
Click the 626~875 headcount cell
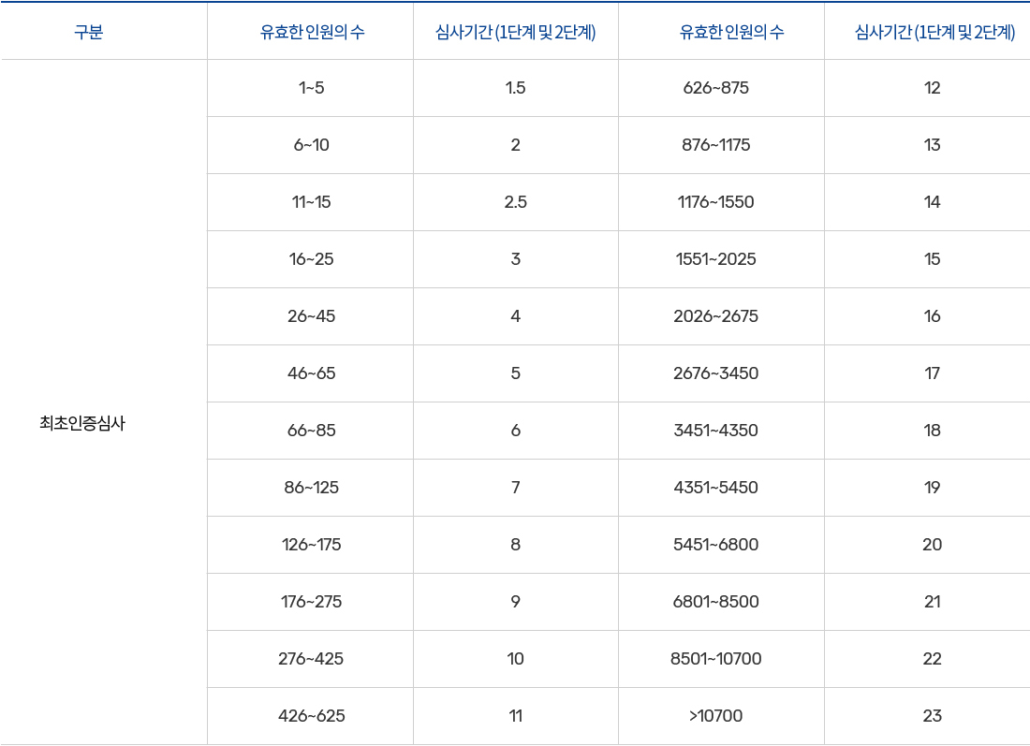click(716, 88)
